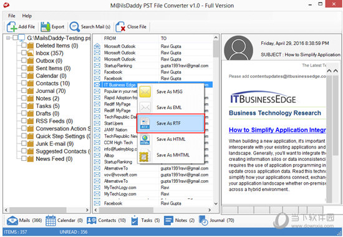Click the mail list vertical scrollbar thumb
343x237 pixels.
coord(216,49)
